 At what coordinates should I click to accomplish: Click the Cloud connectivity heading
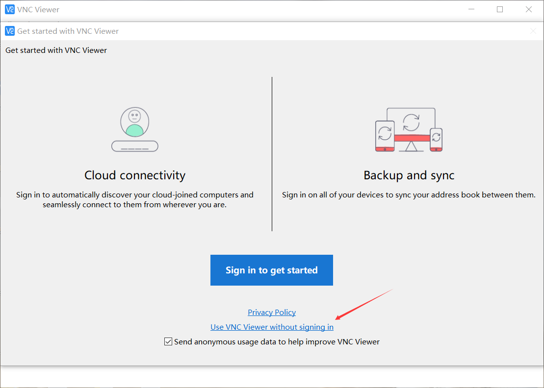[x=134, y=175]
